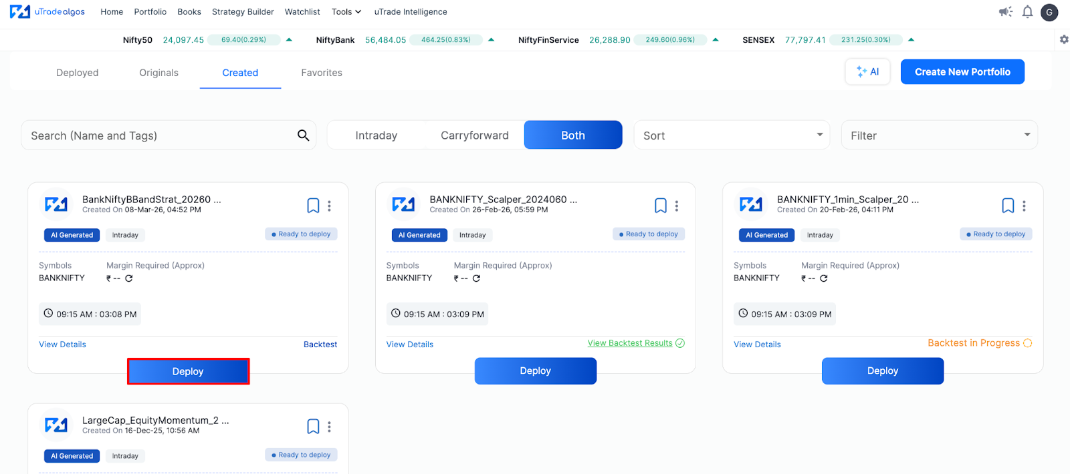
Task: Deploy the BANKNIFTY_Scalper_2024060 portfolio
Action: 536,371
